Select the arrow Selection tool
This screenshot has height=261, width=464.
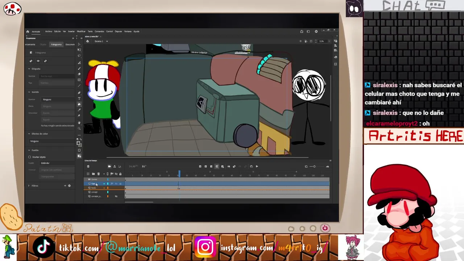[x=79, y=44]
